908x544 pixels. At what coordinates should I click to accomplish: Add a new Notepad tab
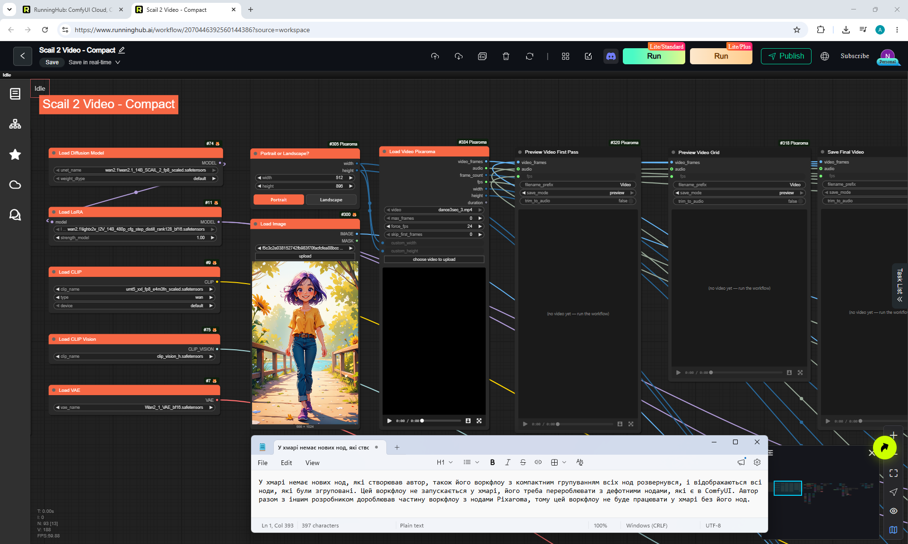point(397,447)
